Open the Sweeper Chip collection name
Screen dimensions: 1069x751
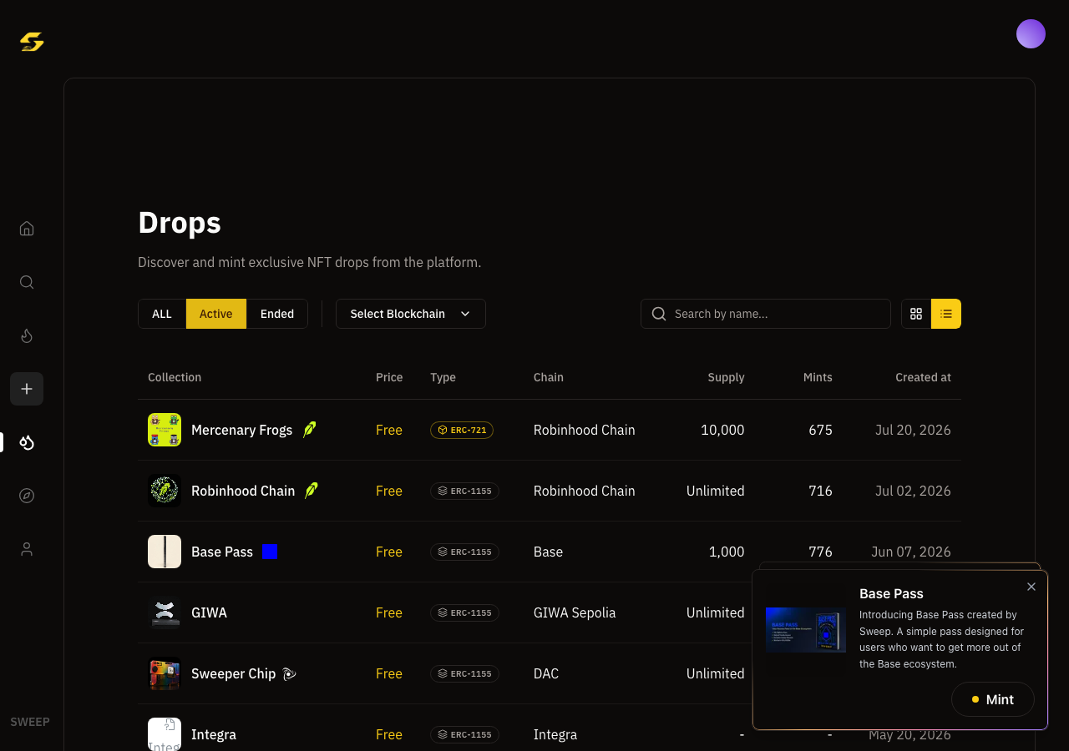(234, 673)
